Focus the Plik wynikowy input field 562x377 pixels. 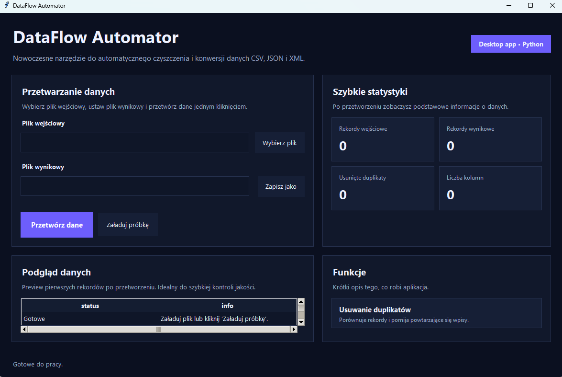135,186
